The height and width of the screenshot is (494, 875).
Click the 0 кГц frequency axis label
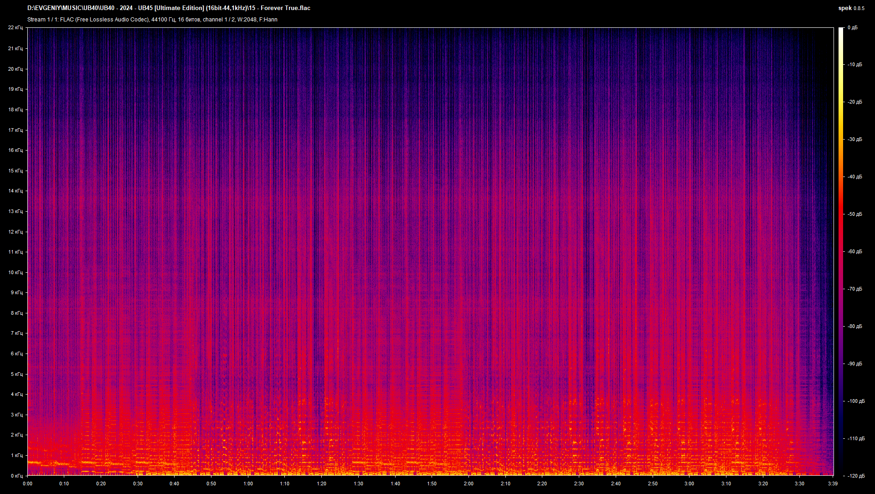[16, 476]
